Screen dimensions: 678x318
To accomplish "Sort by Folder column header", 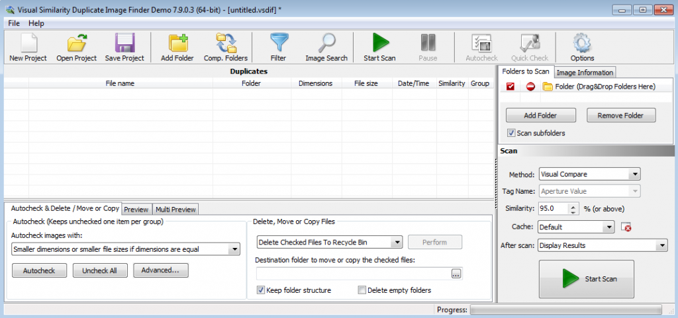I will pyautogui.click(x=252, y=84).
